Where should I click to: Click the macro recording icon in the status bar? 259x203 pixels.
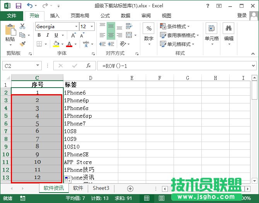(x=23, y=198)
